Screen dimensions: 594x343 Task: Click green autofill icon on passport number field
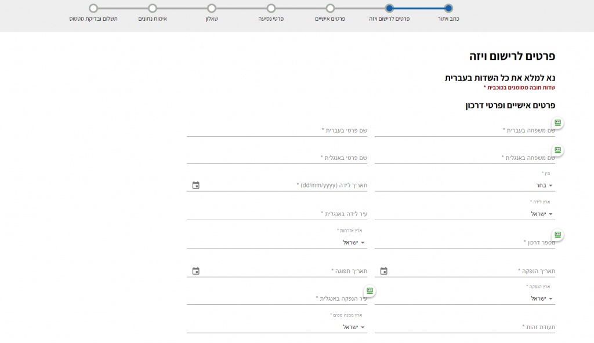tap(557, 235)
